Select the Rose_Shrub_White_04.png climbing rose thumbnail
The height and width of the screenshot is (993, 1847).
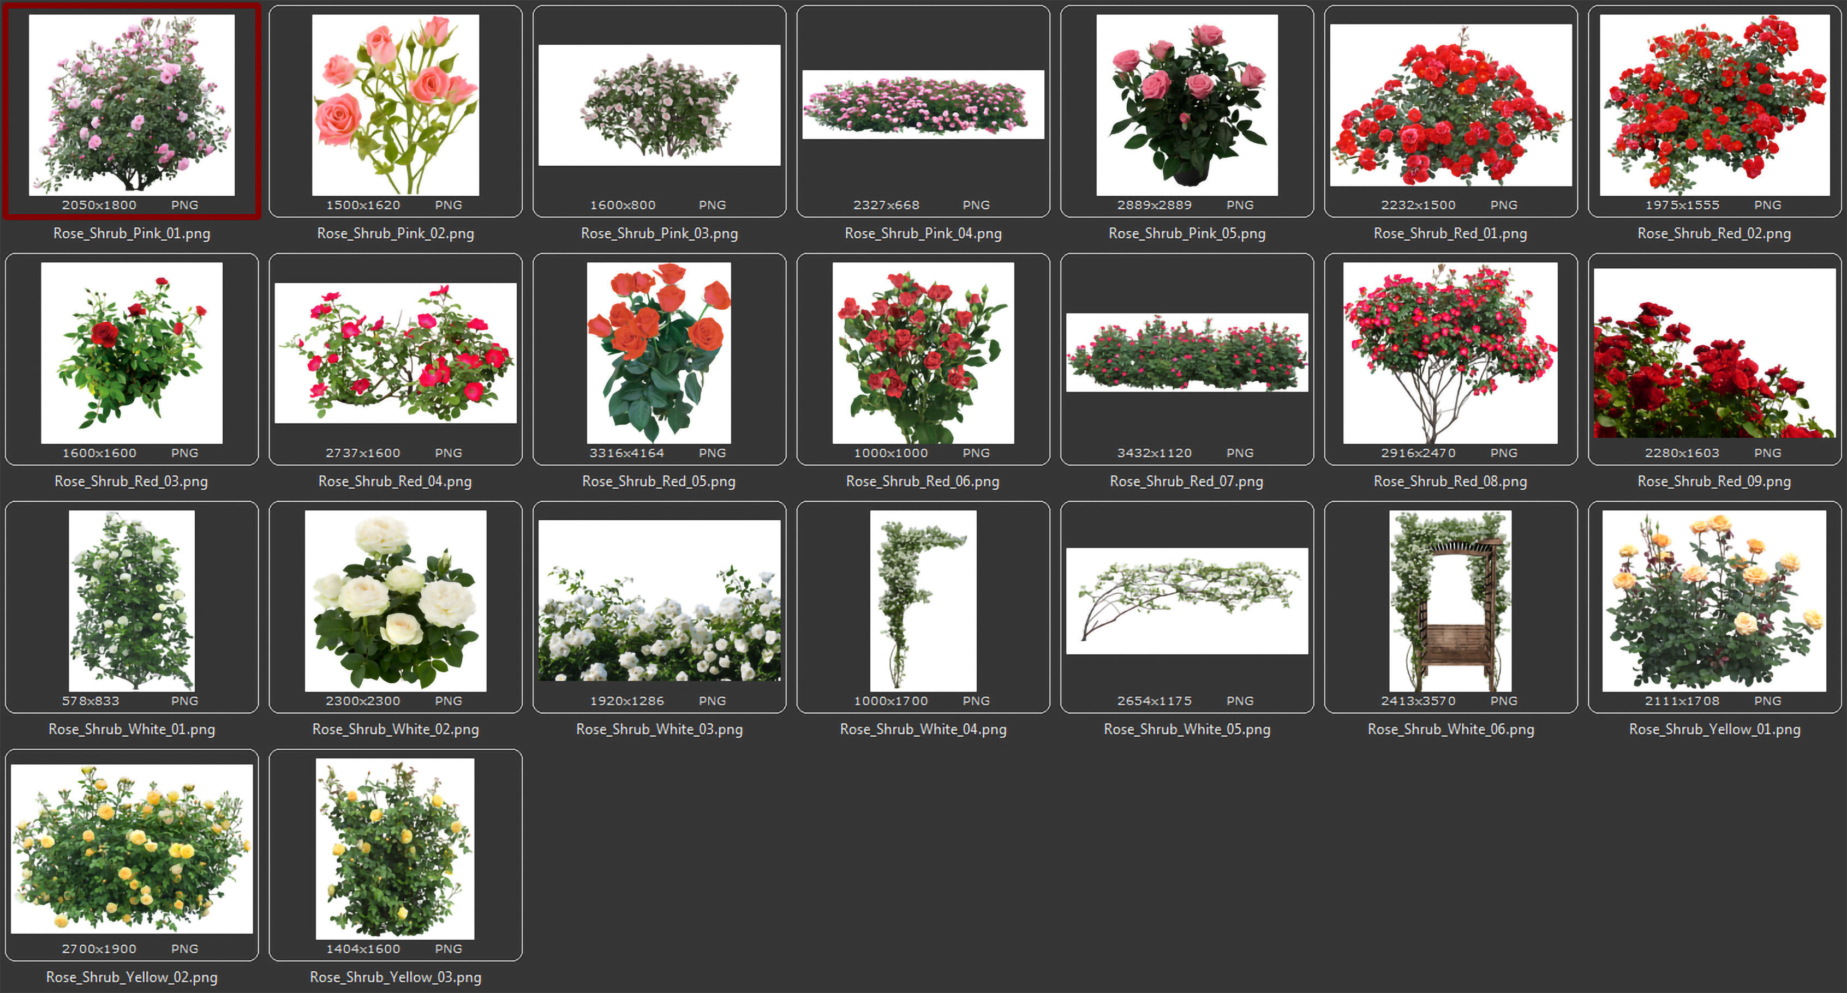pyautogui.click(x=923, y=601)
